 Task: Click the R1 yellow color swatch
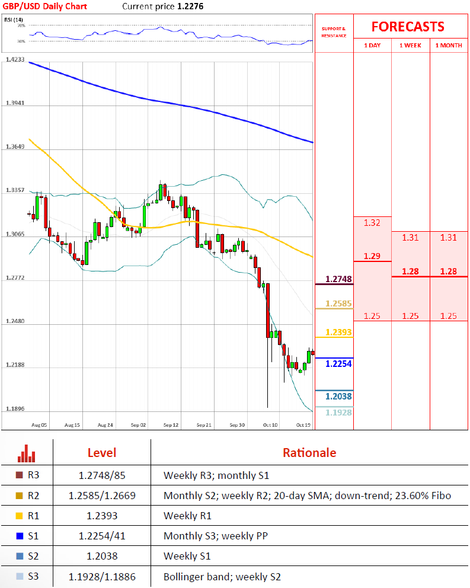[20, 516]
